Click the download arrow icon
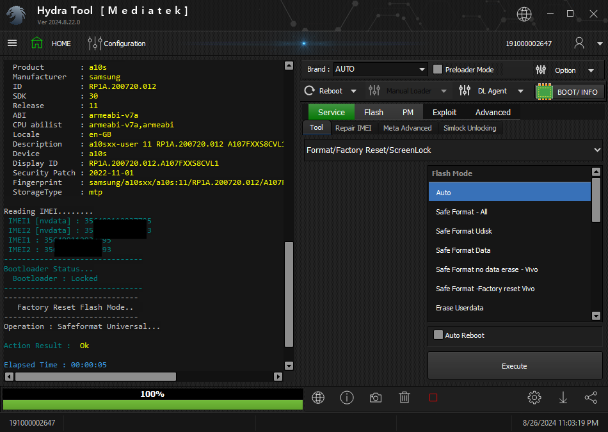 [x=563, y=397]
